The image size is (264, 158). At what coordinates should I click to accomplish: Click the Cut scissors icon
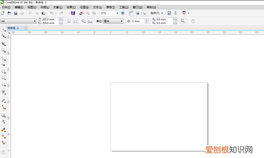(x=30, y=13)
